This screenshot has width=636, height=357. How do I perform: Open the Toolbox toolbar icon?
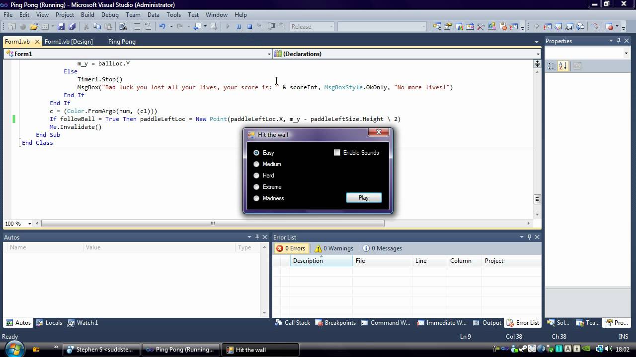pos(480,26)
